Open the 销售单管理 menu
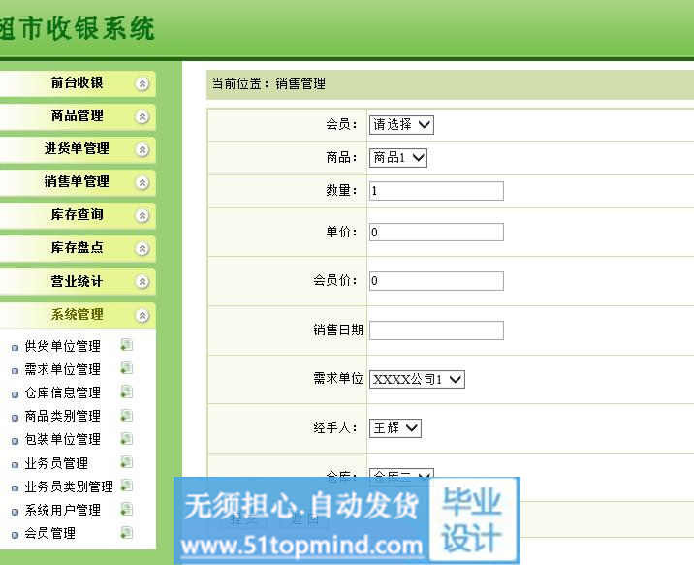Viewport: 694px width, 565px height. click(77, 182)
